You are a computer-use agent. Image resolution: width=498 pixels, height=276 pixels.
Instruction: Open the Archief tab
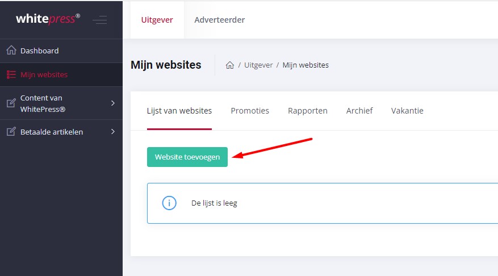coord(359,111)
